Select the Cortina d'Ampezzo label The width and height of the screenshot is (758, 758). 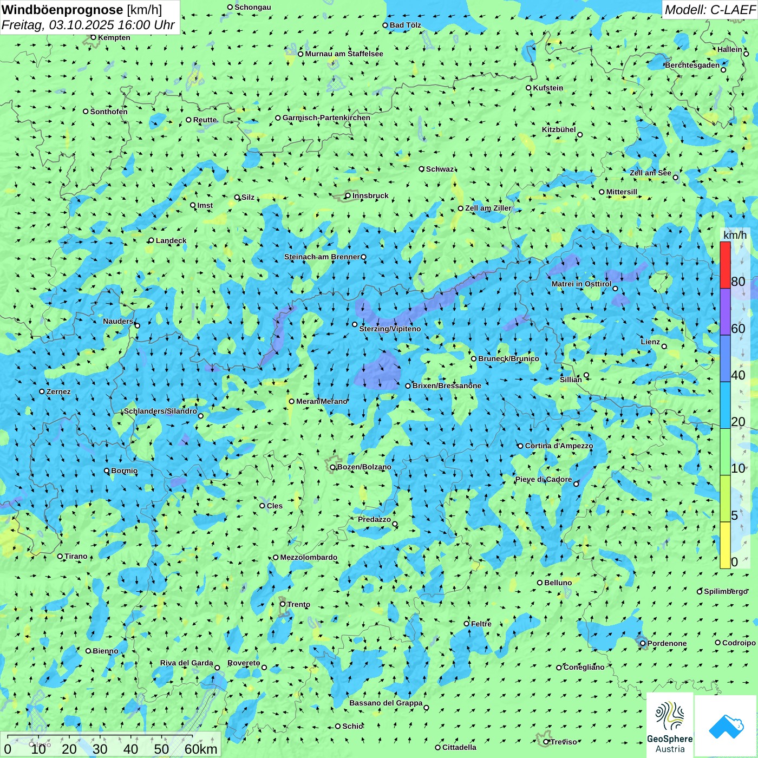point(559,446)
